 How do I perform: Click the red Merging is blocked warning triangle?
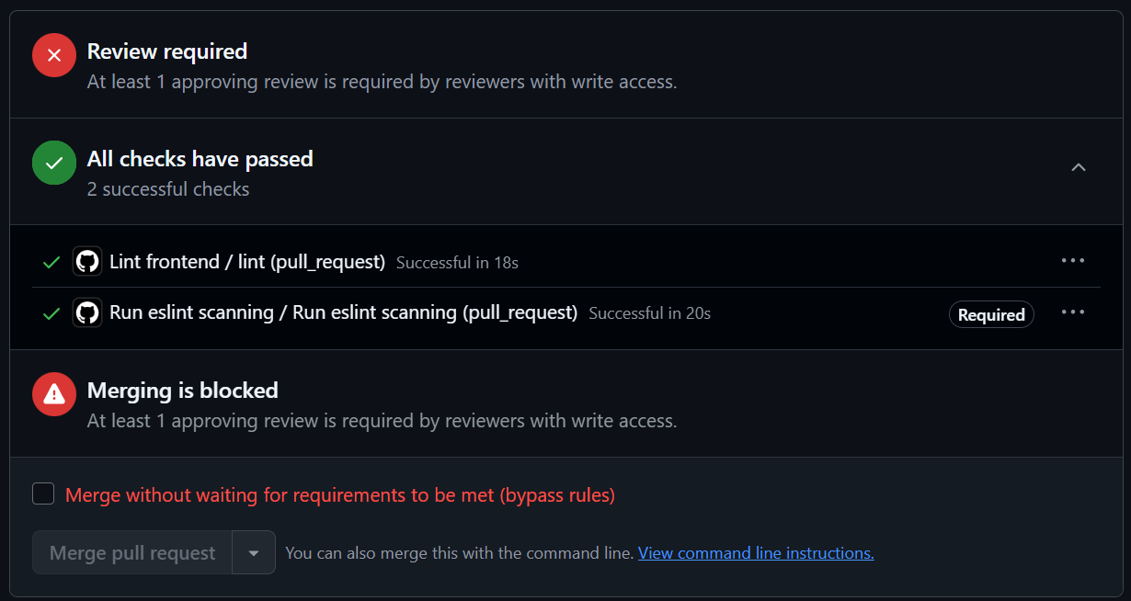[53, 394]
